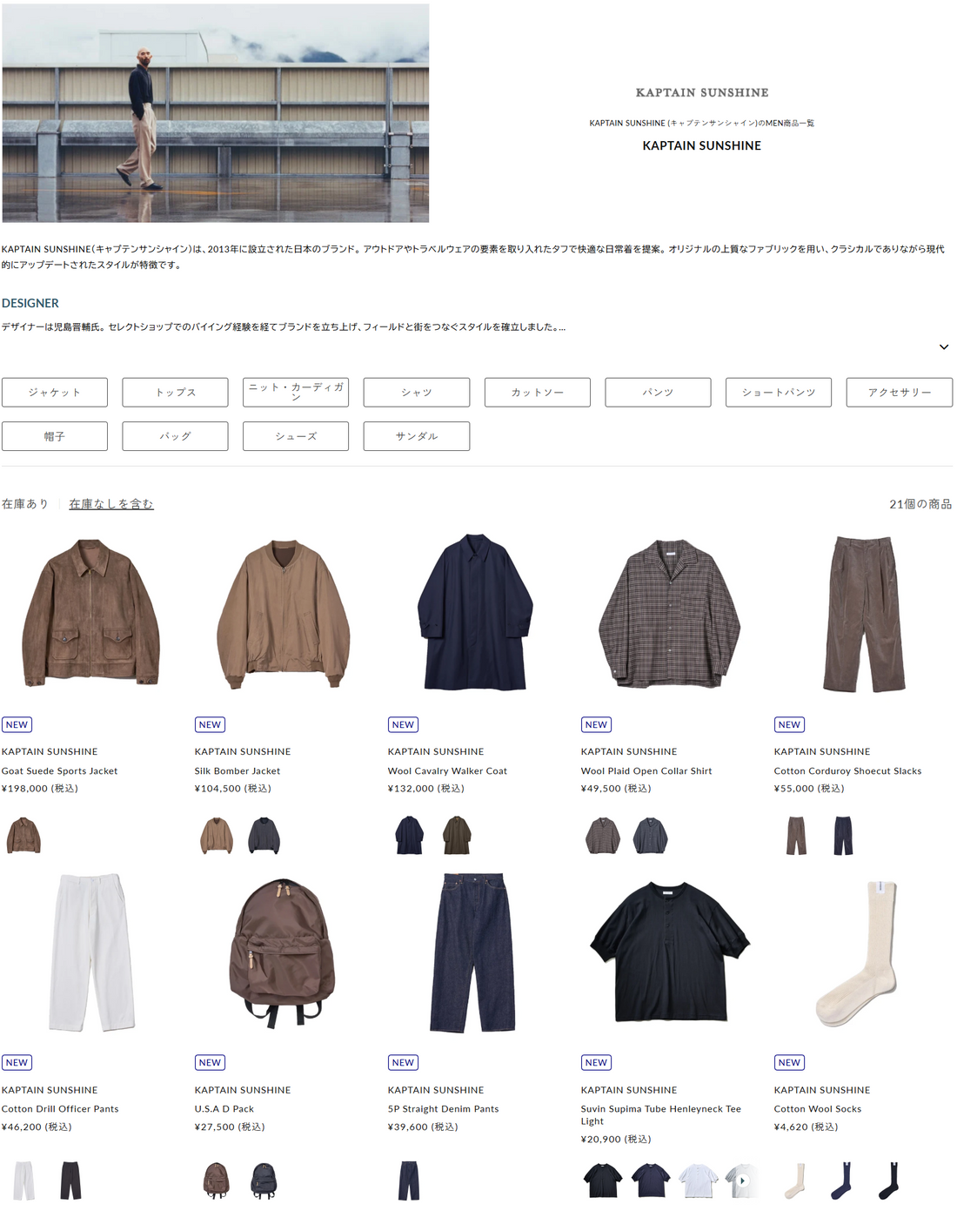This screenshot has height=1211, width=957.
Task: Select indigo 5P Straight Denim swatch
Action: [x=409, y=1181]
